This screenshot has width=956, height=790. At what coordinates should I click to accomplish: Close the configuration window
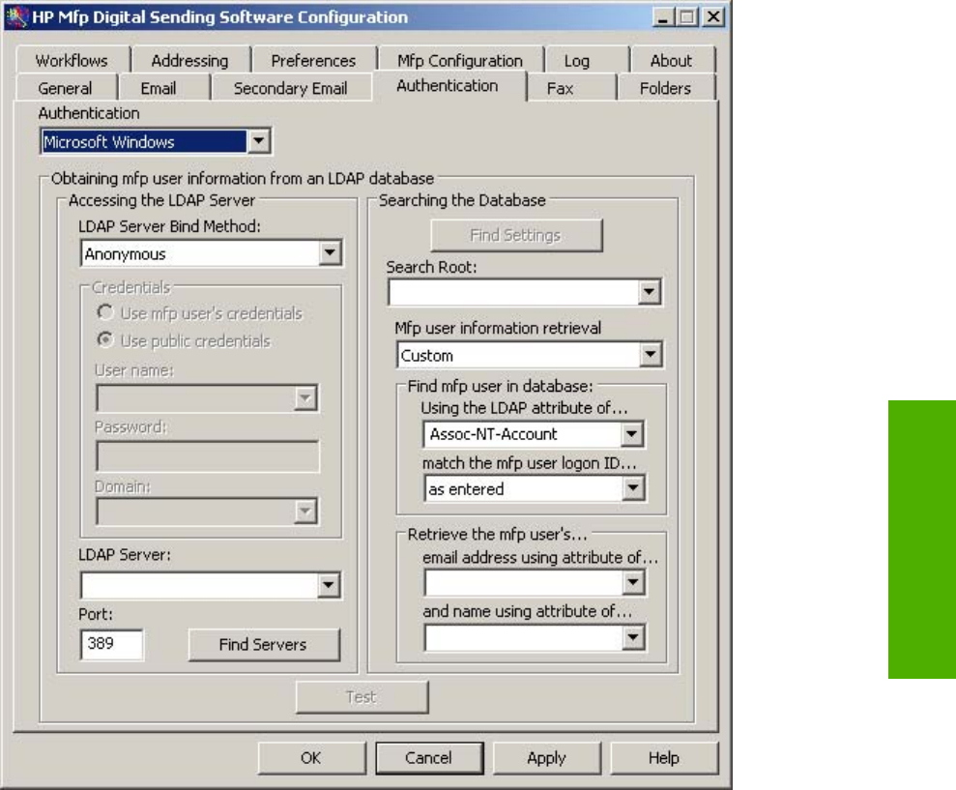click(x=712, y=16)
